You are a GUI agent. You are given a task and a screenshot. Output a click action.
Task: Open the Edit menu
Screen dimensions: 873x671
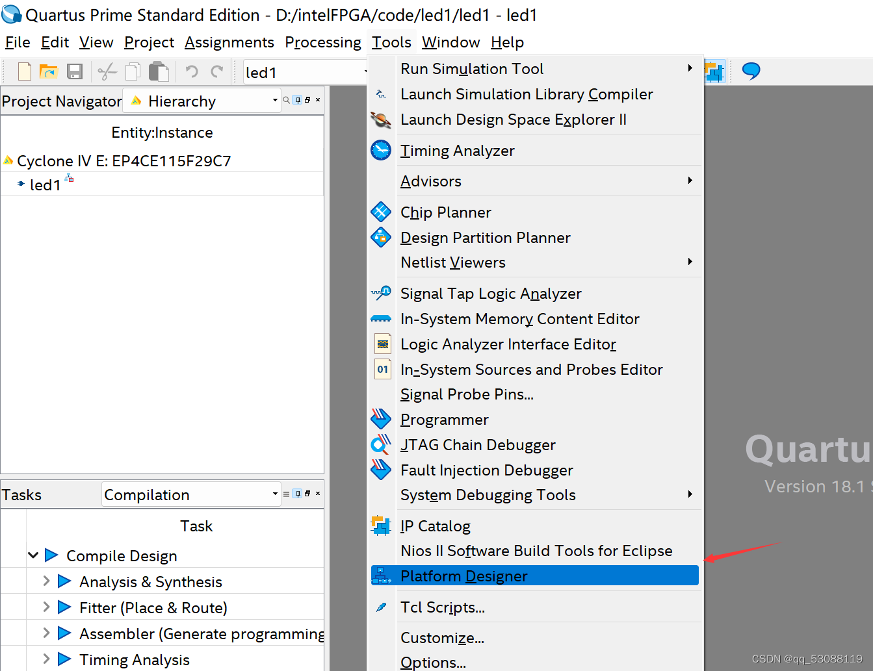(55, 42)
